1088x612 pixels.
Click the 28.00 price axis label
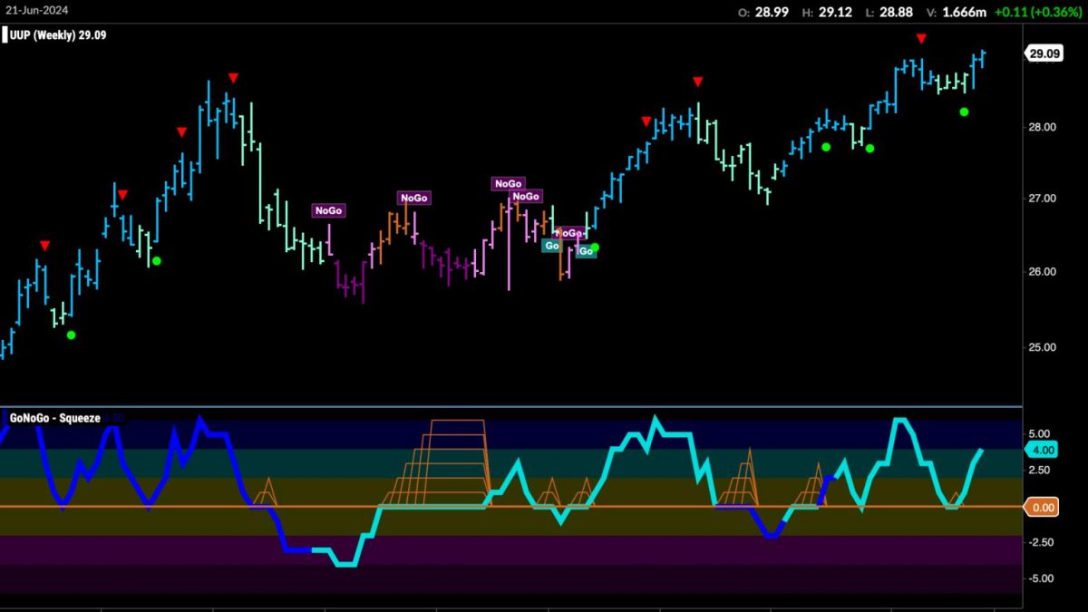click(1042, 127)
